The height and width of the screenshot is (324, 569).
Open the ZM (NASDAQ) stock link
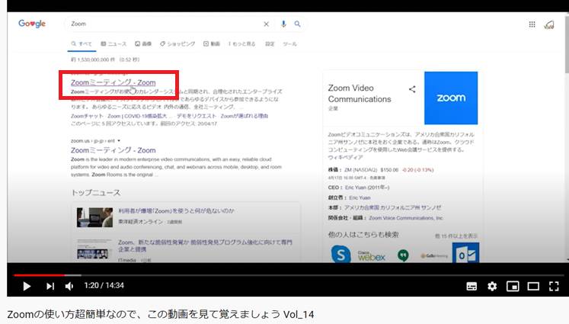(x=361, y=170)
